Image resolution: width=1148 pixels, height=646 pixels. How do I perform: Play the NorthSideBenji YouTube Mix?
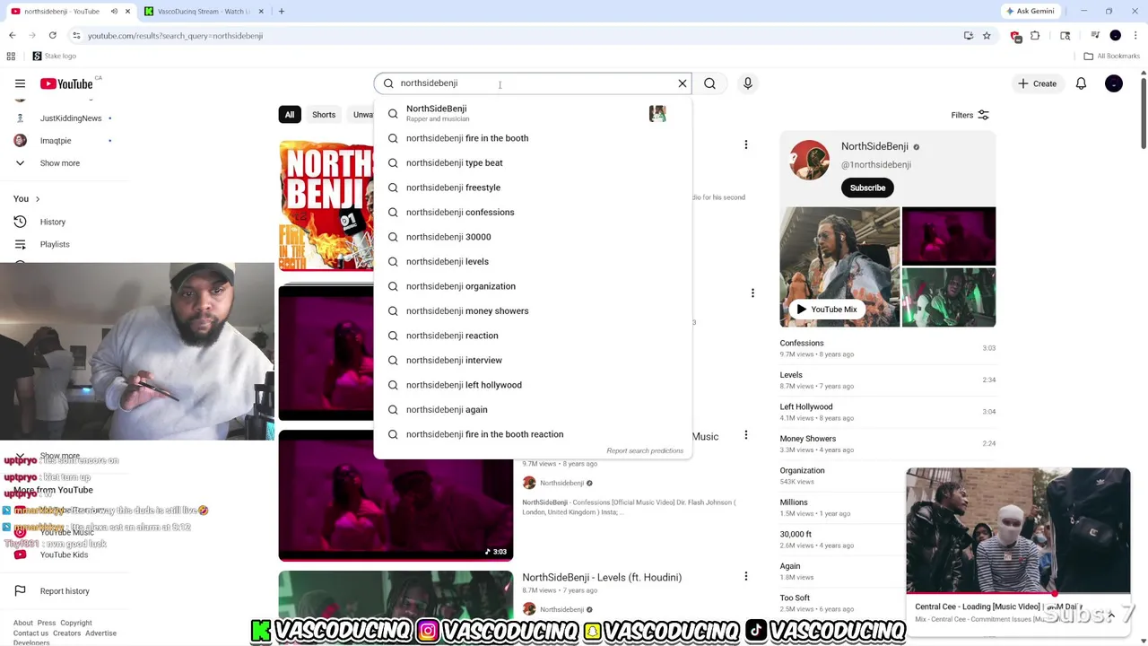pos(827,309)
